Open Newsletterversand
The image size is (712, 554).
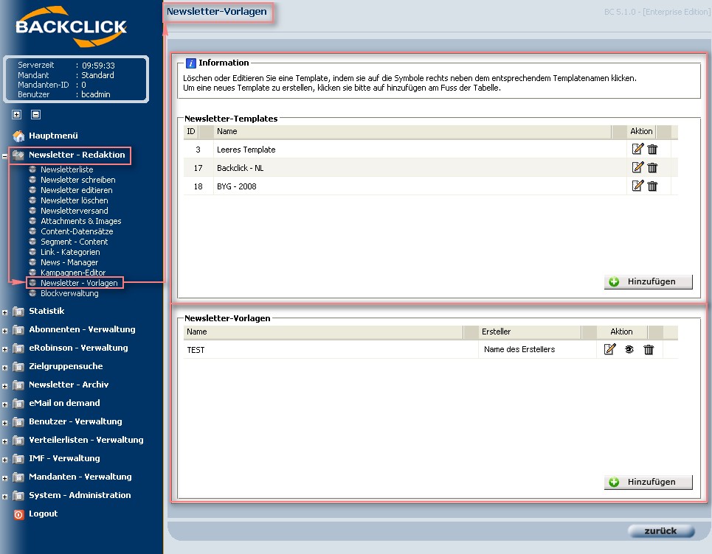pyautogui.click(x=74, y=211)
